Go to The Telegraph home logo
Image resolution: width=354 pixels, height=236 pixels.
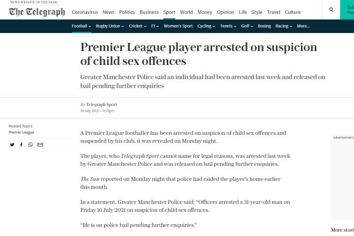pyautogui.click(x=37, y=12)
